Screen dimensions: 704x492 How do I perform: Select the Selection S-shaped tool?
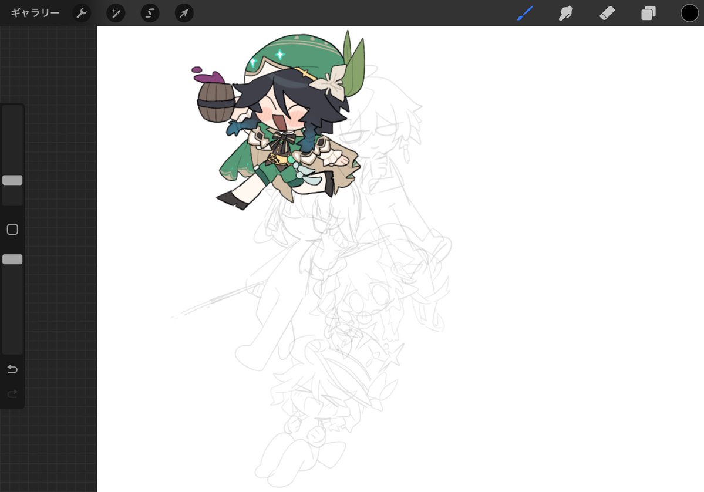coord(150,13)
